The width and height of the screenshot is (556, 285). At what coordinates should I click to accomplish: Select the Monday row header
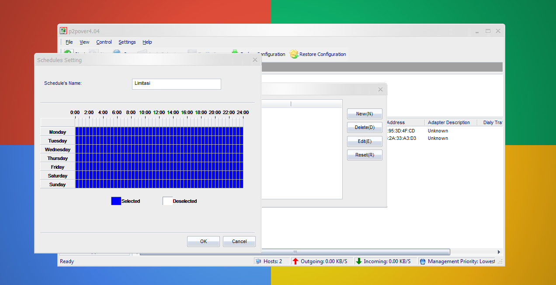(x=58, y=132)
